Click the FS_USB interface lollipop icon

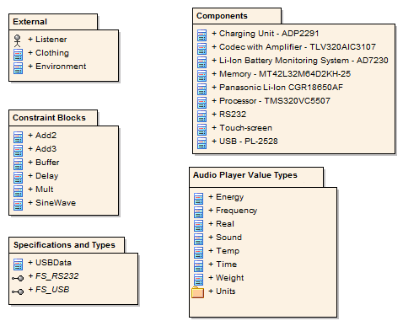click(18, 291)
